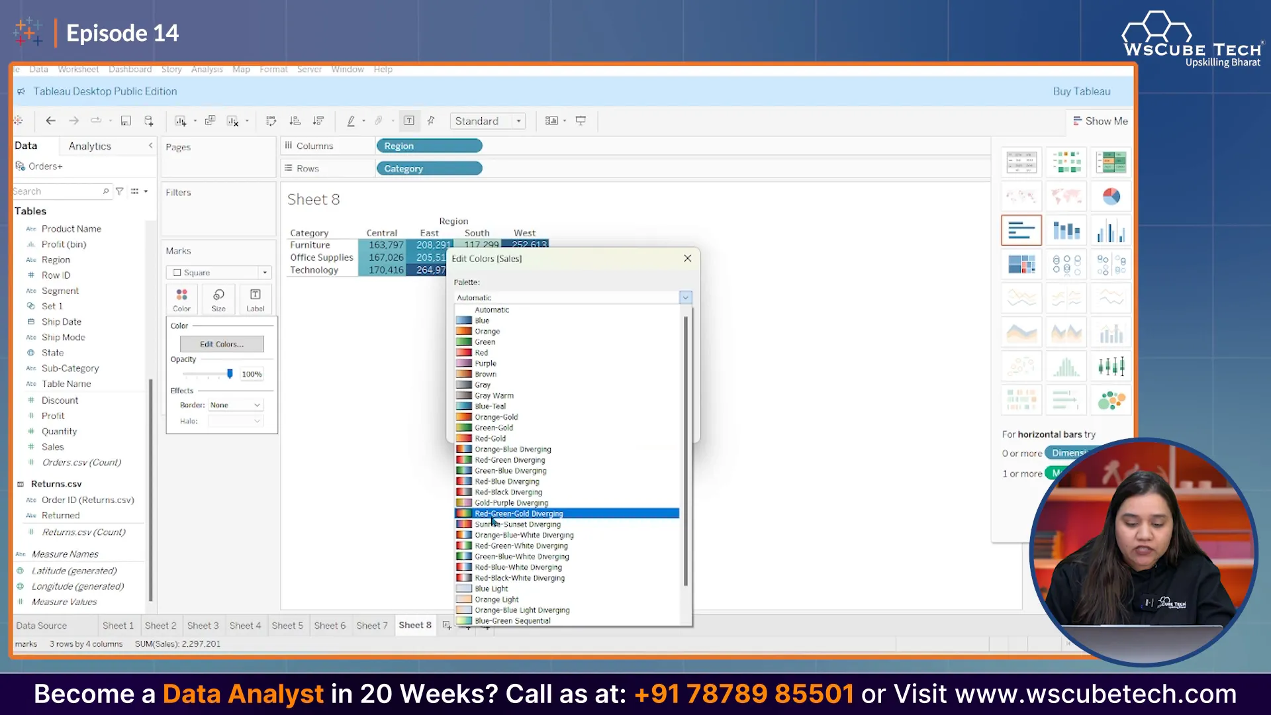Viewport: 1271px width, 715px height.
Task: Select the pie chart in Show Me
Action: click(x=1111, y=196)
